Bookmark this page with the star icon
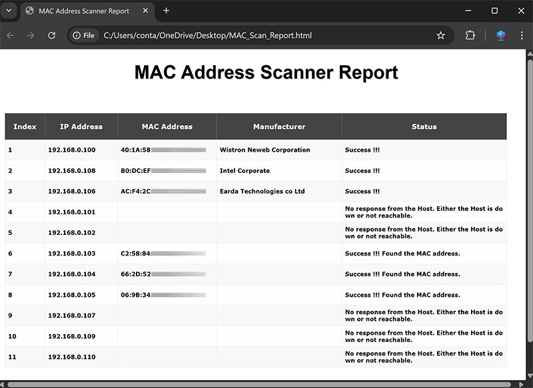 pyautogui.click(x=440, y=35)
